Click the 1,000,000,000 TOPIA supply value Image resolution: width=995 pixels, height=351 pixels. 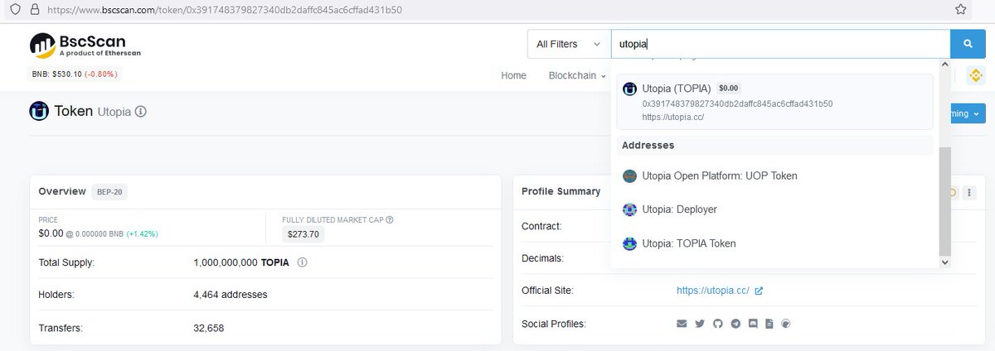241,262
